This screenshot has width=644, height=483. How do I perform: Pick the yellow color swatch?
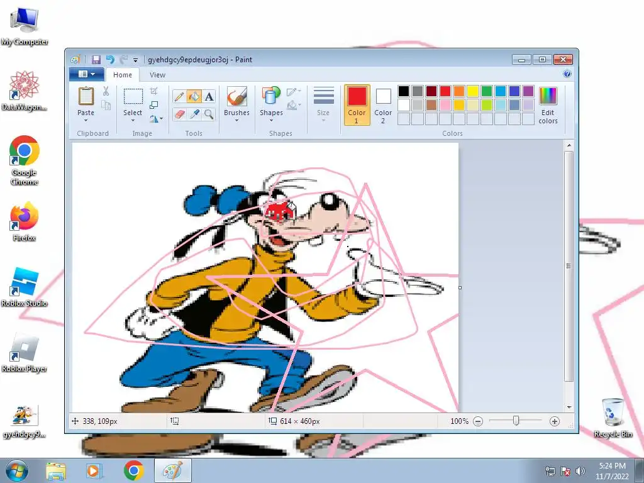click(473, 91)
